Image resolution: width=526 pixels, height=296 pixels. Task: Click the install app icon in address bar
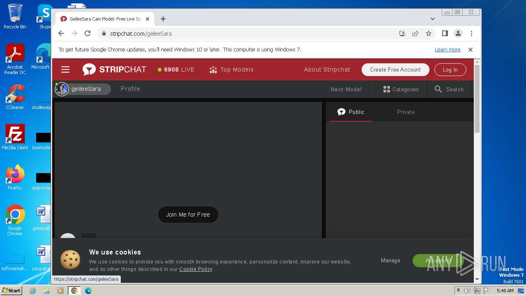pyautogui.click(x=402, y=33)
